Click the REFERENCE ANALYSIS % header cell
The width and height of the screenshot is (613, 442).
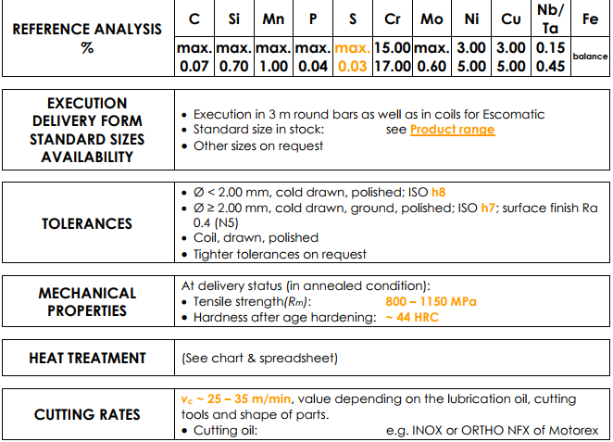(87, 38)
